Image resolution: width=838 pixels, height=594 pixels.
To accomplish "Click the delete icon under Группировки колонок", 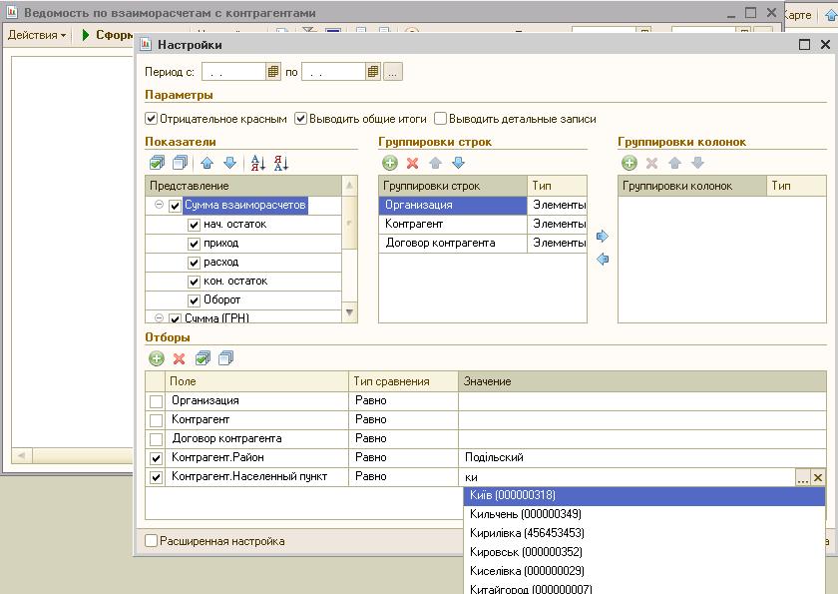I will click(x=652, y=163).
